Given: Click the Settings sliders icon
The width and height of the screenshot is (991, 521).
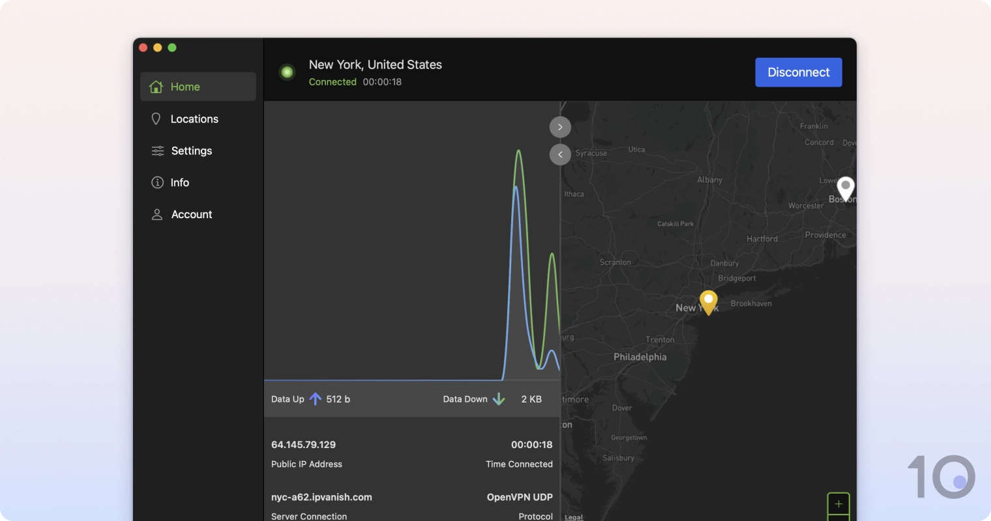Looking at the screenshot, I should click(158, 150).
